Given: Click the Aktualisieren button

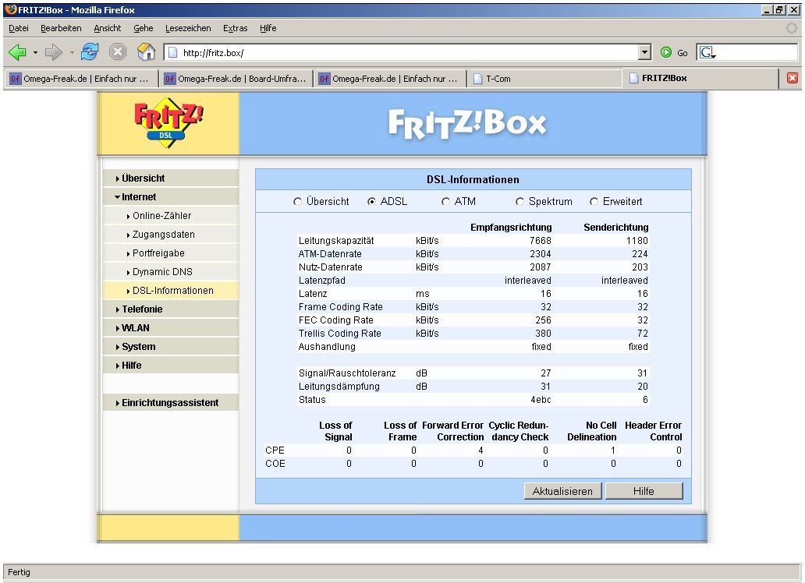Looking at the screenshot, I should point(562,491).
